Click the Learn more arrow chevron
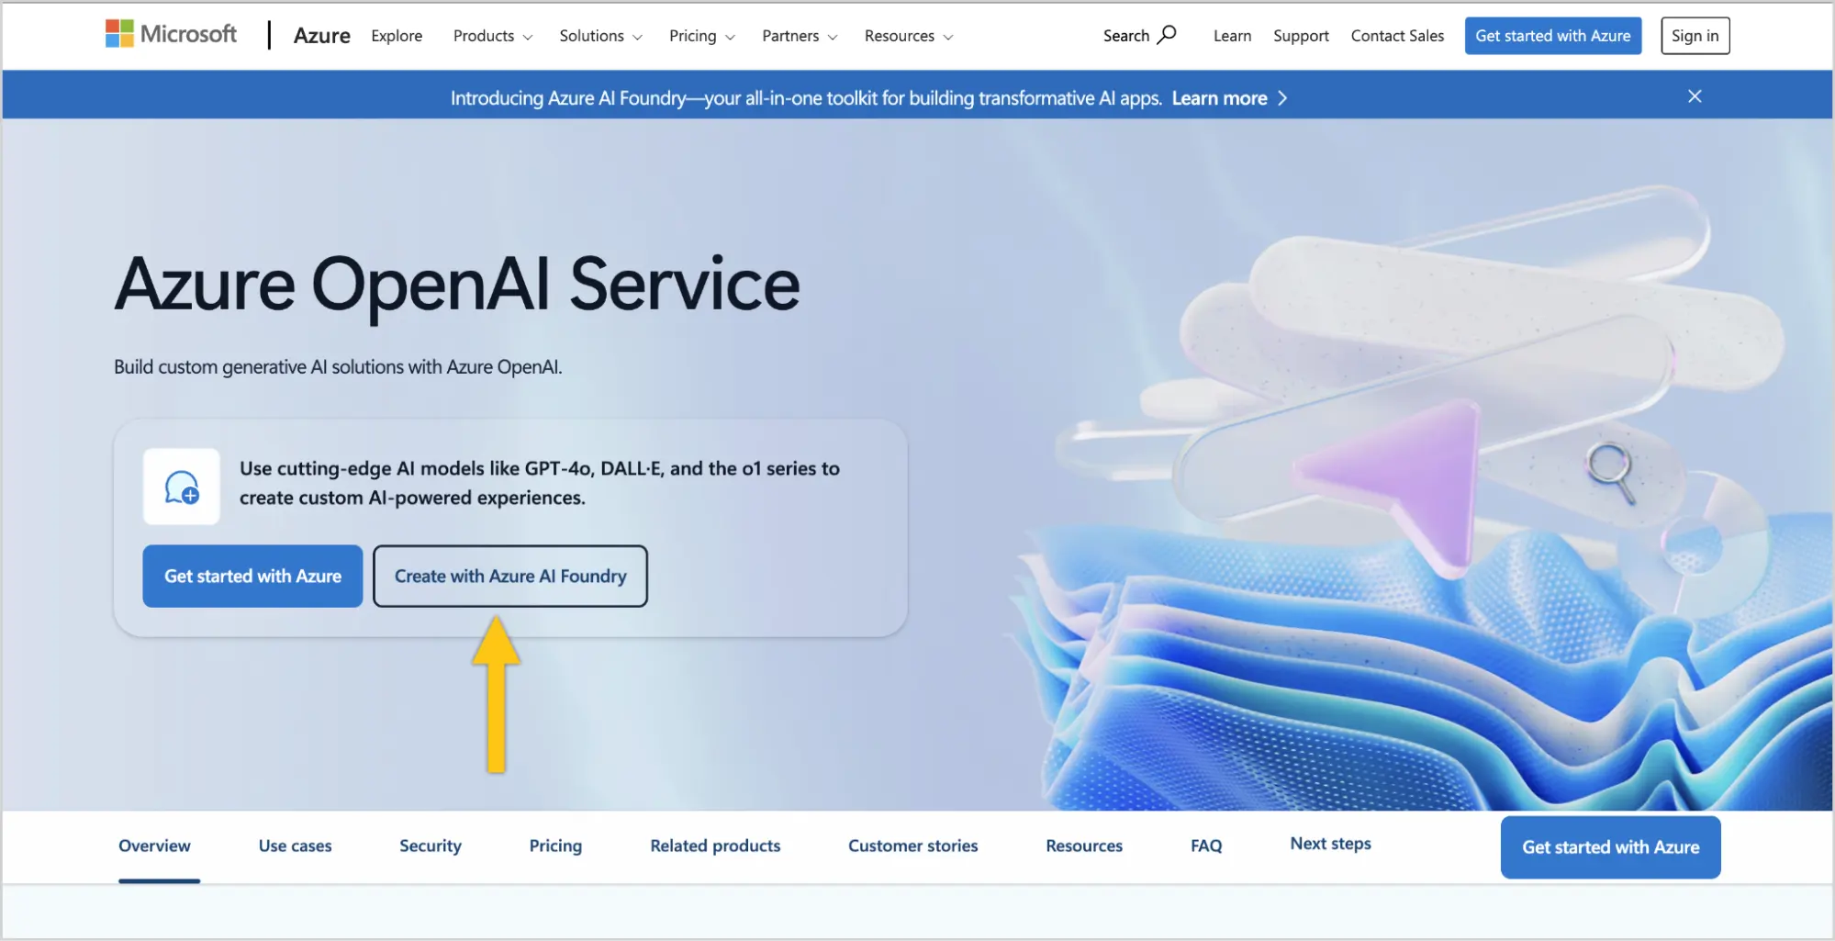This screenshot has width=1835, height=941. pos(1282,98)
